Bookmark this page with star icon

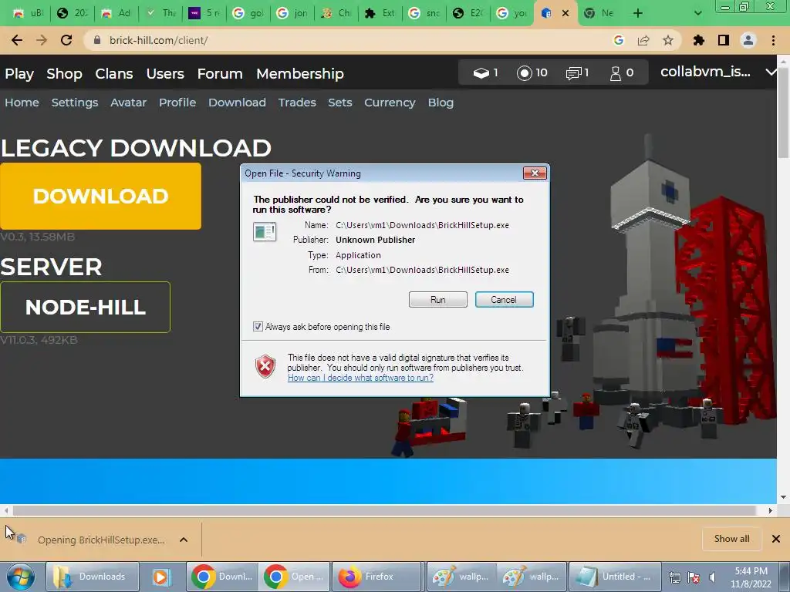668,40
